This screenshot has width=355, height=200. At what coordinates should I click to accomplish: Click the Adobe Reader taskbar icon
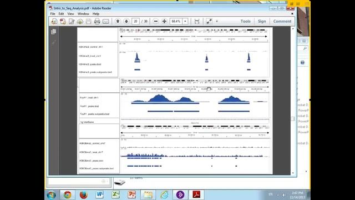click(196, 195)
